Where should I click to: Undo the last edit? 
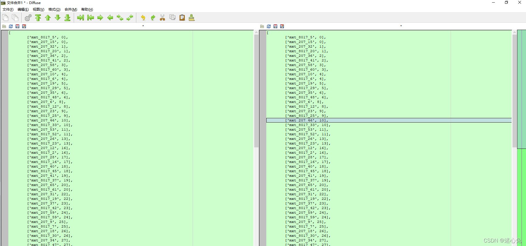click(143, 18)
